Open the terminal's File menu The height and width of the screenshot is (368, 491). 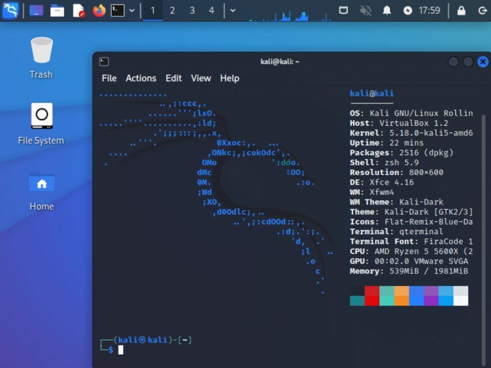109,78
